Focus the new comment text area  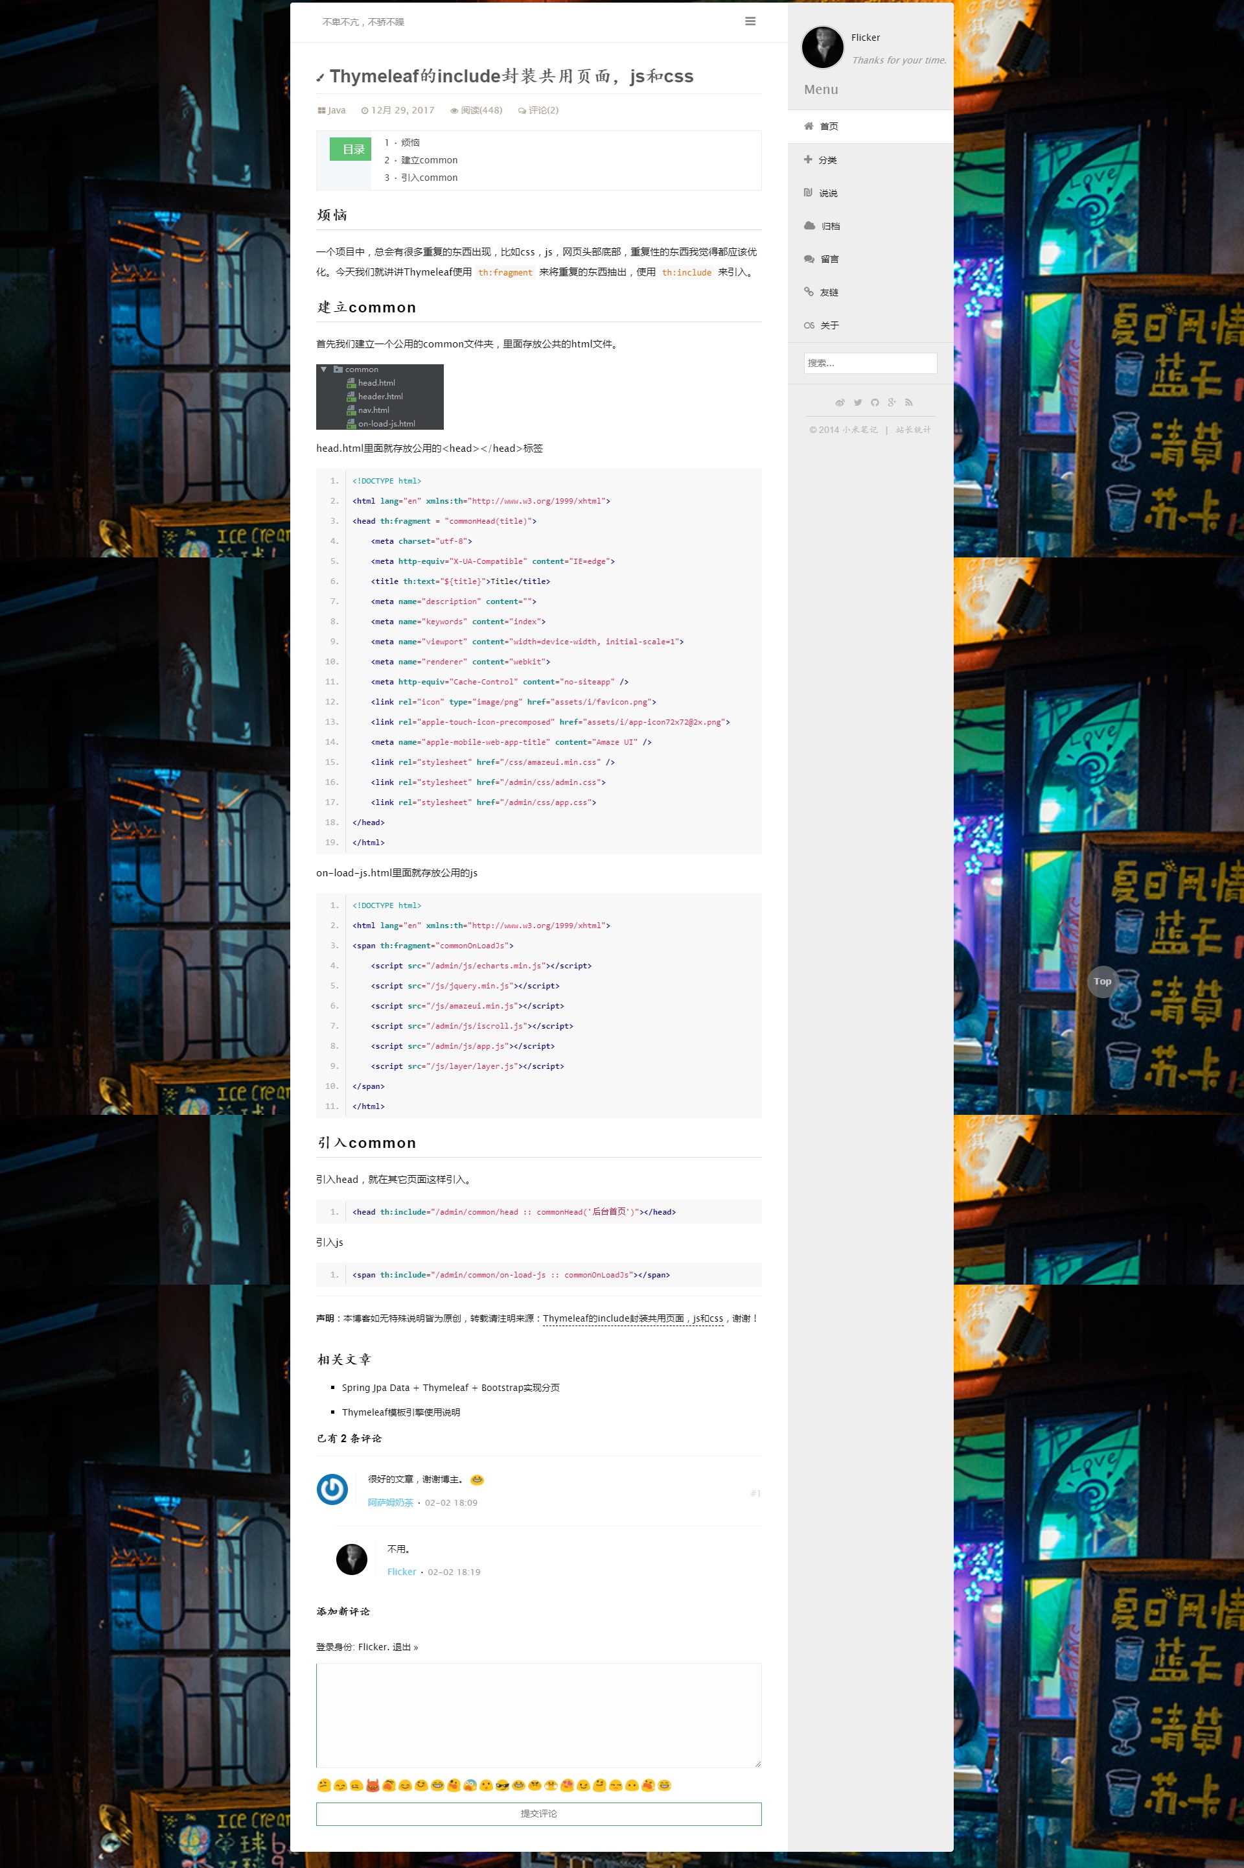pyautogui.click(x=538, y=1716)
